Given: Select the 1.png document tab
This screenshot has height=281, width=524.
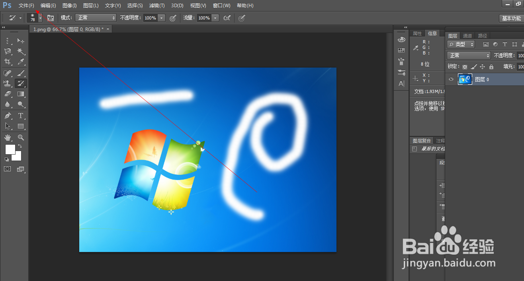Looking at the screenshot, I should [70, 29].
